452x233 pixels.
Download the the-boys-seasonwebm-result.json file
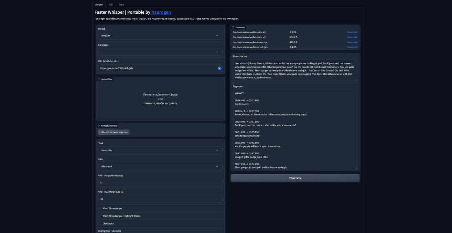352,47
